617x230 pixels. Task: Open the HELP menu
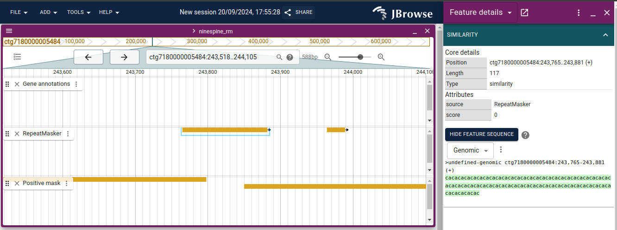[109, 13]
